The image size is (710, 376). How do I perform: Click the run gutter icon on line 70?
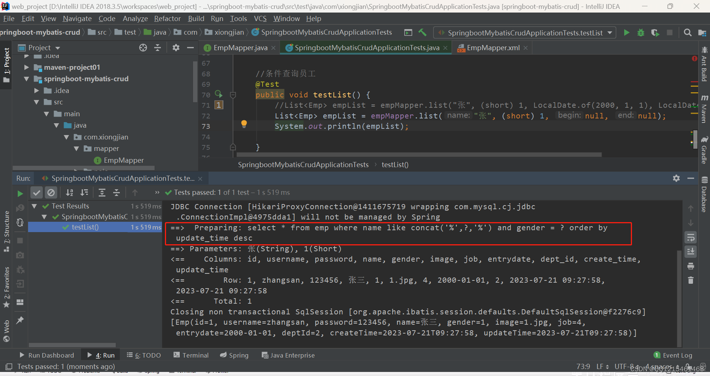[x=219, y=94]
